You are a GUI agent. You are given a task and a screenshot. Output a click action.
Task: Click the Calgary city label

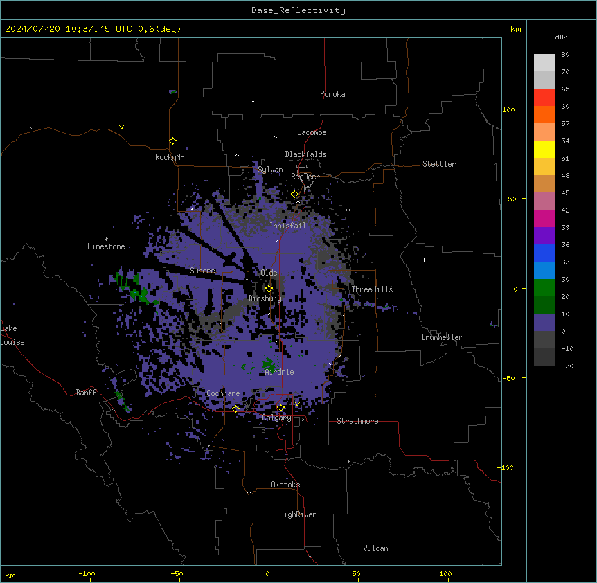pyautogui.click(x=277, y=418)
